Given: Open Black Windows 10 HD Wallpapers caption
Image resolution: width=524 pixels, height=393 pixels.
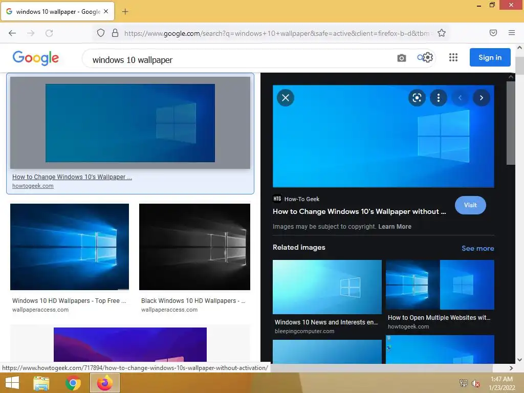Looking at the screenshot, I should (193, 301).
